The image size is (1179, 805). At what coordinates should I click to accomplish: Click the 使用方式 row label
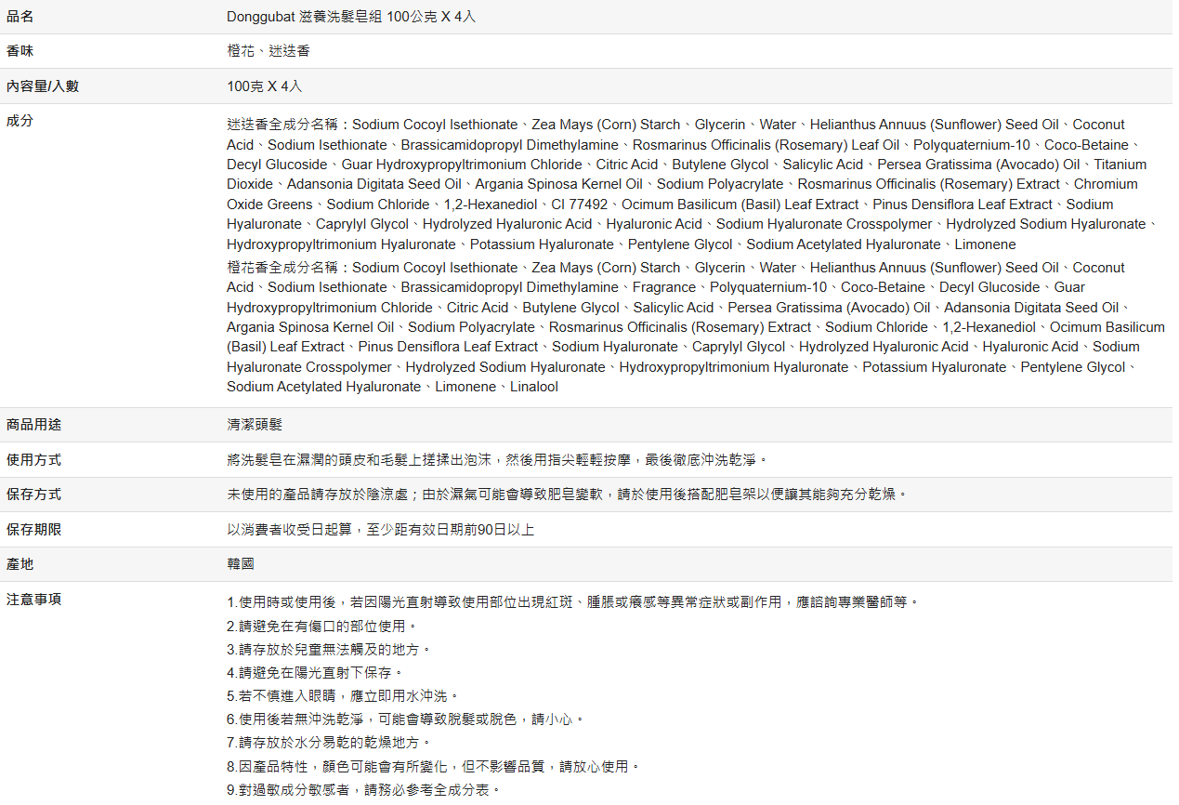[x=34, y=460]
